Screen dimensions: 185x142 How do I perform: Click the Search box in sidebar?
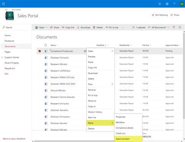(16, 27)
